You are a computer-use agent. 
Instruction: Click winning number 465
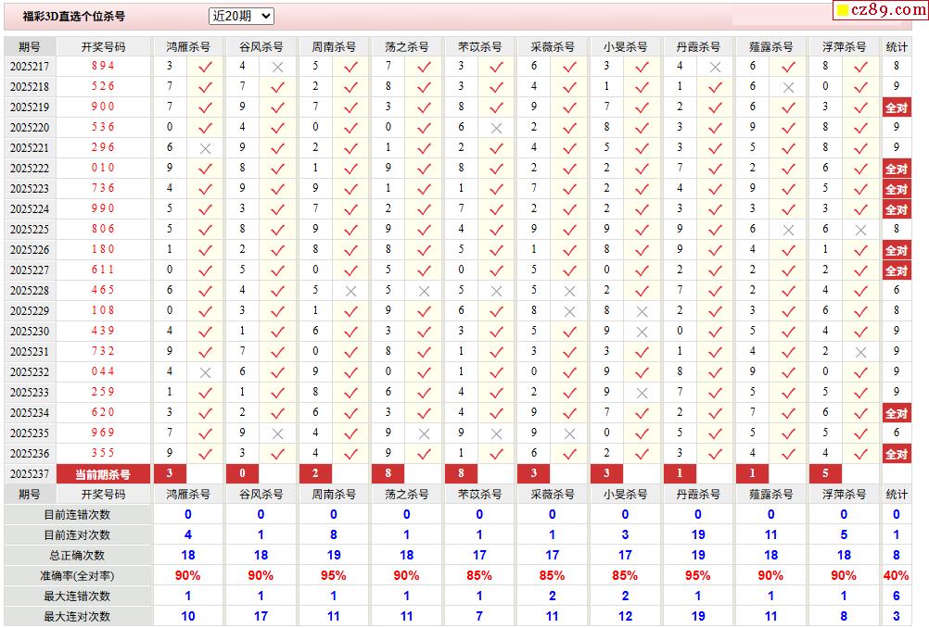(x=103, y=290)
